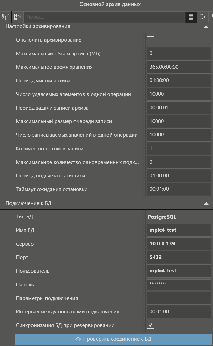
Task: Select the "Имя БД" input field
Action: (179, 230)
